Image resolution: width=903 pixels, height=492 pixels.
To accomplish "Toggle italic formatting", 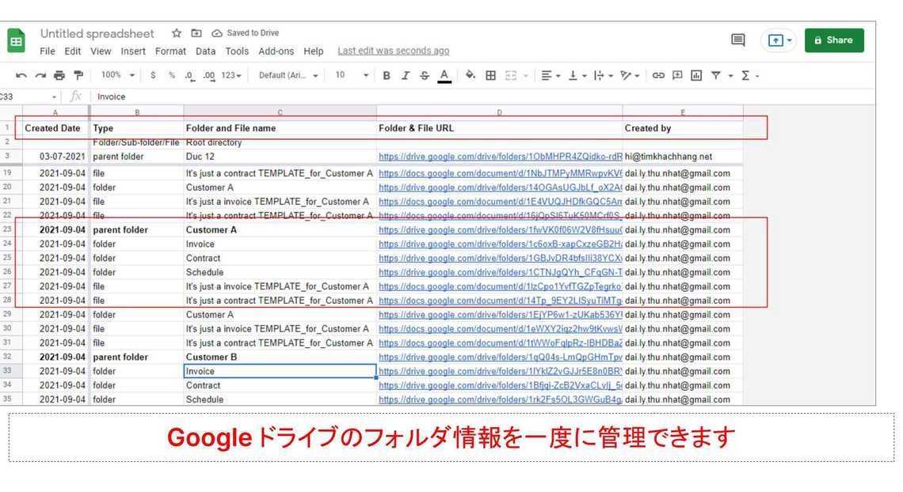I will pos(406,76).
